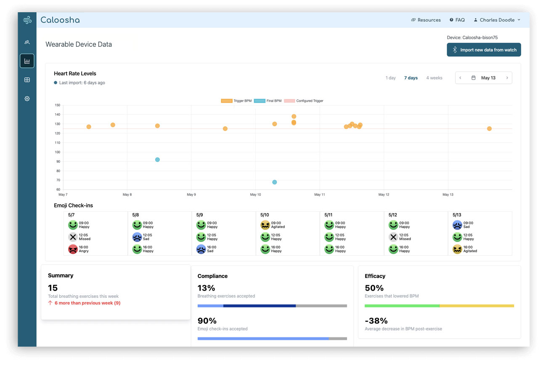This screenshot has width=549, height=366.
Task: Switch to 1 day view
Action: 390,78
